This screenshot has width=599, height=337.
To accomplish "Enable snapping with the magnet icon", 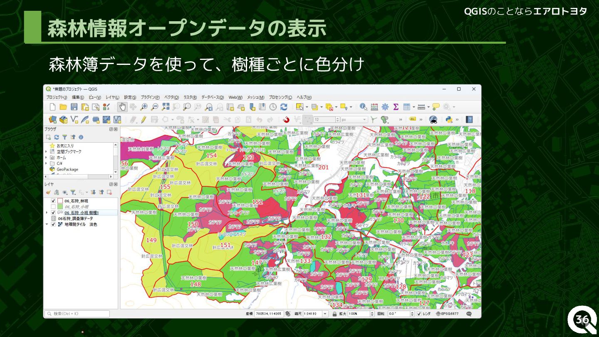I will pyautogui.click(x=286, y=120).
